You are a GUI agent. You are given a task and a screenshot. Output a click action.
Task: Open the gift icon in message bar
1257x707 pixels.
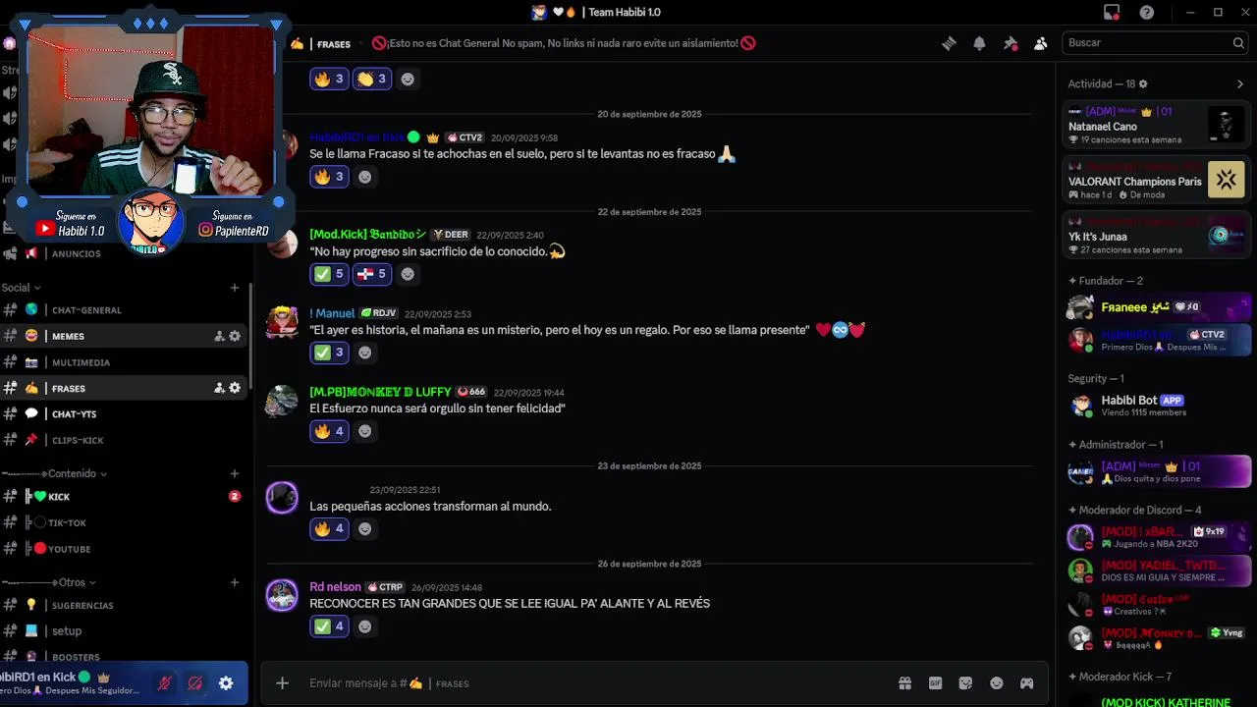coord(904,683)
